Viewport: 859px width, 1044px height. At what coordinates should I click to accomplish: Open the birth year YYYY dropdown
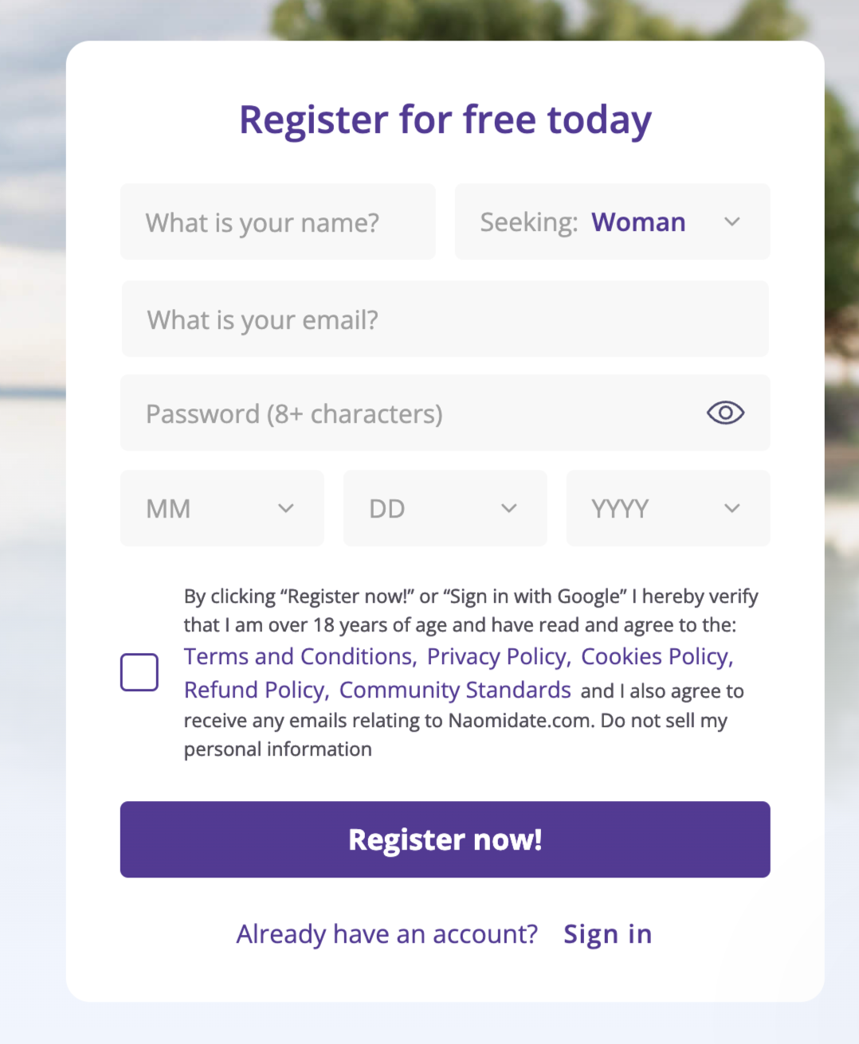point(668,508)
